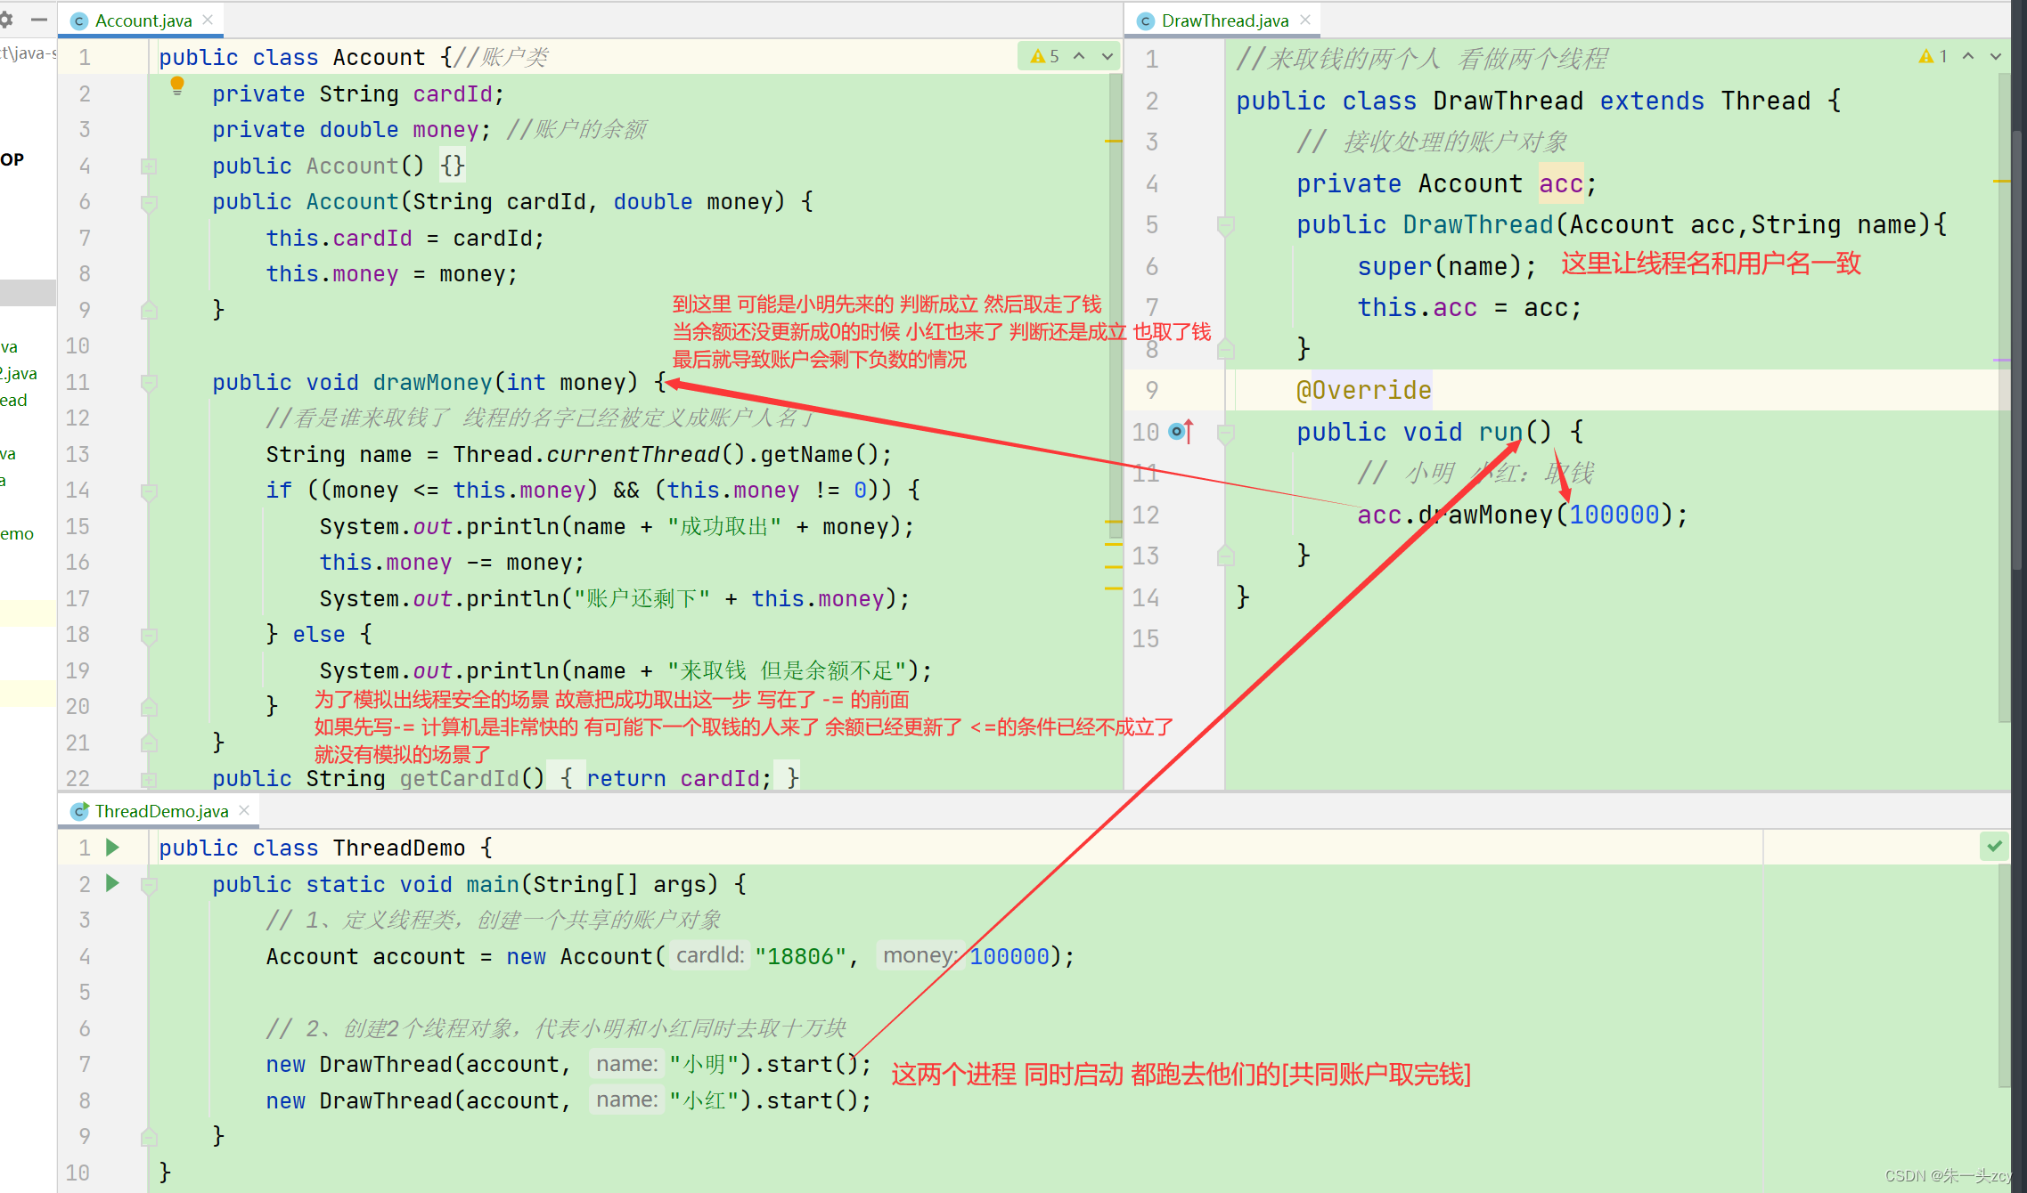Click the 100000 argument in acc.drawMoney call
This screenshot has height=1193, width=2027.
[1614, 515]
